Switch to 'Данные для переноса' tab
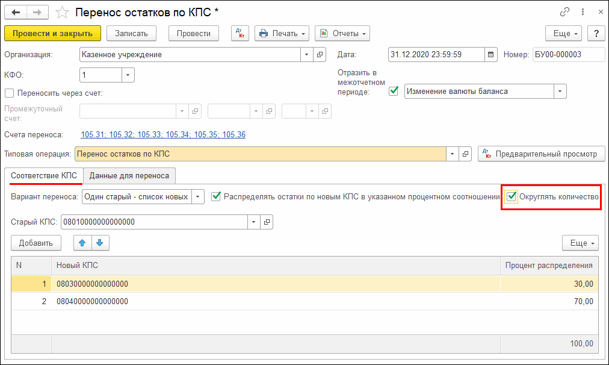609x365 pixels. [129, 176]
